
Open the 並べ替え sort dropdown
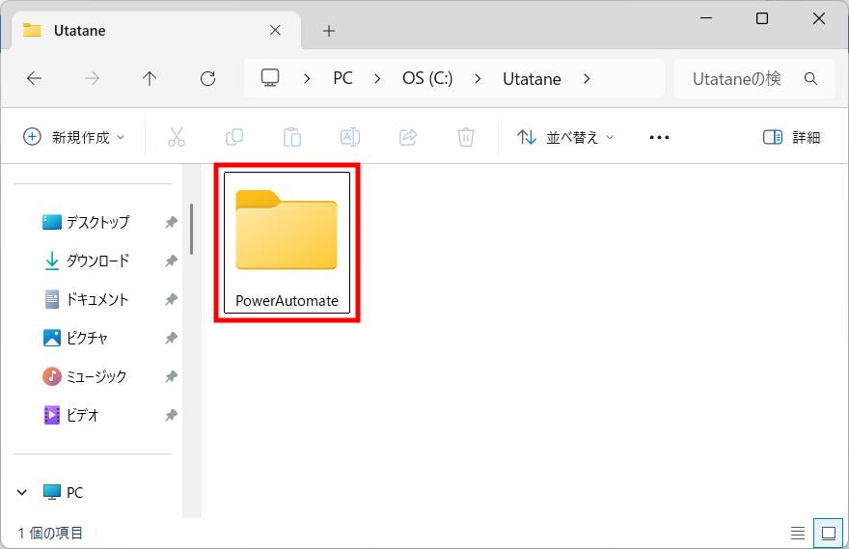coord(565,137)
